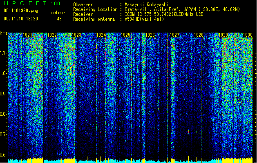Click the 0.8 frequency axis label

pyautogui.click(x=4, y=114)
